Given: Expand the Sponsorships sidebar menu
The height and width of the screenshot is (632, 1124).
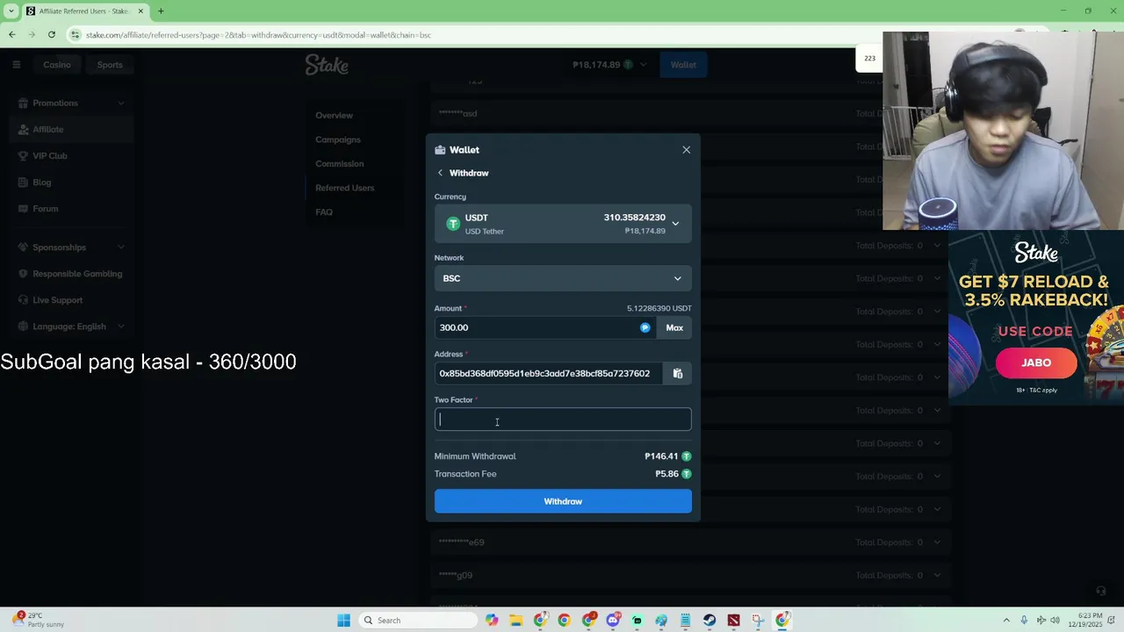Looking at the screenshot, I should pyautogui.click(x=72, y=247).
